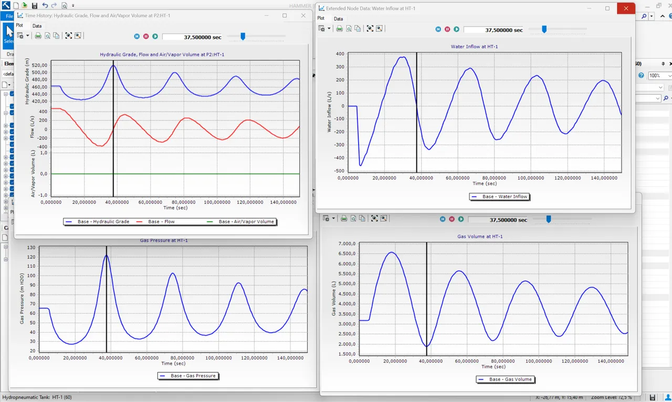Select Base - Flow legend entry

155,222
